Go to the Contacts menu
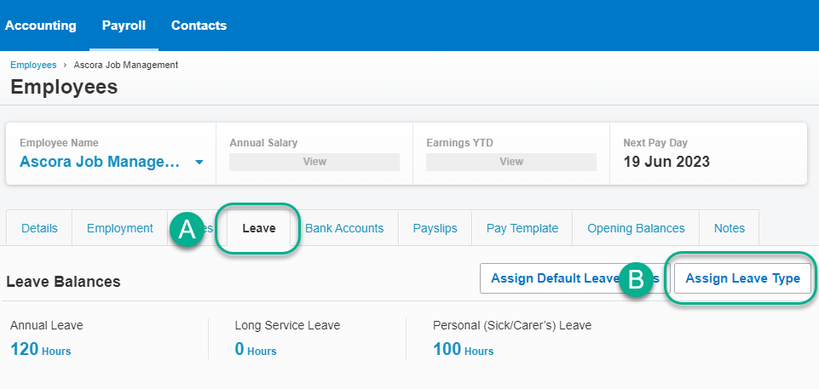This screenshot has width=819, height=389. pyautogui.click(x=199, y=26)
